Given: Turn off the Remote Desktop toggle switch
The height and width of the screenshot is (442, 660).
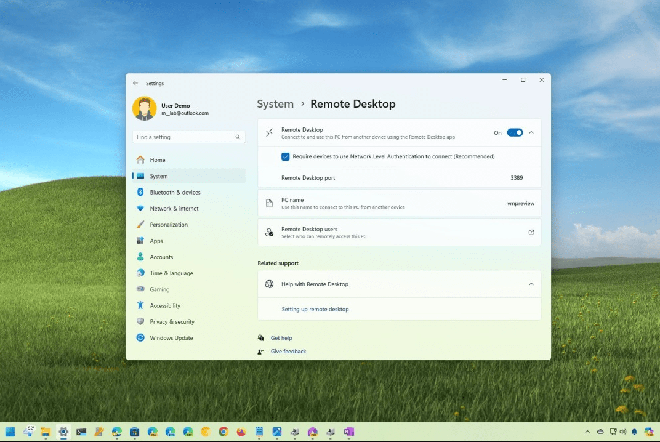Looking at the screenshot, I should (x=515, y=132).
